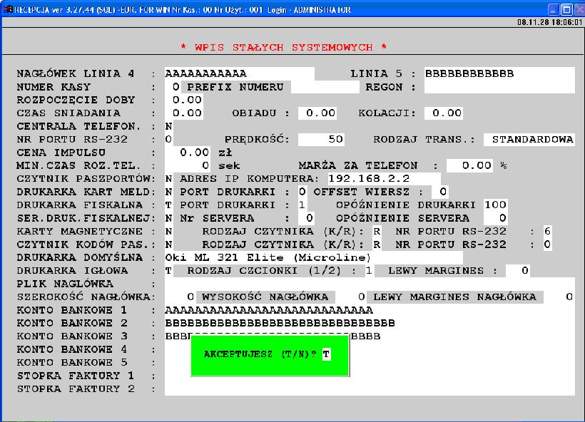The image size is (585, 422).
Task: Click the ADRES IP KOMPUTERA field
Action: coord(384,178)
